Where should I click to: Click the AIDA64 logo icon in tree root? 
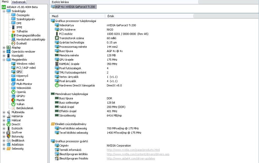coord(4,7)
